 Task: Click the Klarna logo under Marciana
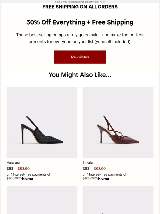coord(28,179)
